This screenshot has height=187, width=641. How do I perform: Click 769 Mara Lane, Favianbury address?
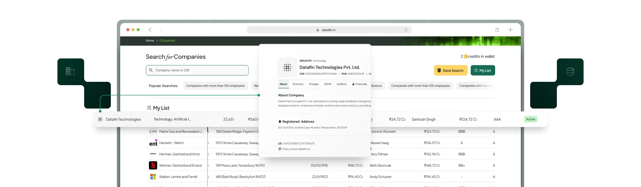tap(240, 166)
